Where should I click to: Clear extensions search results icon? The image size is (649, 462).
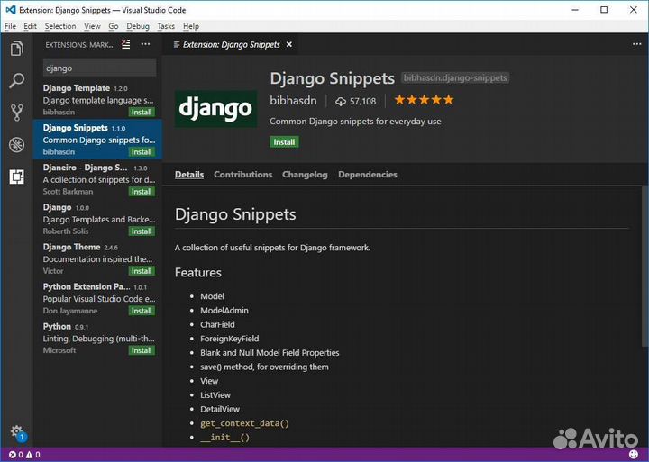126,44
